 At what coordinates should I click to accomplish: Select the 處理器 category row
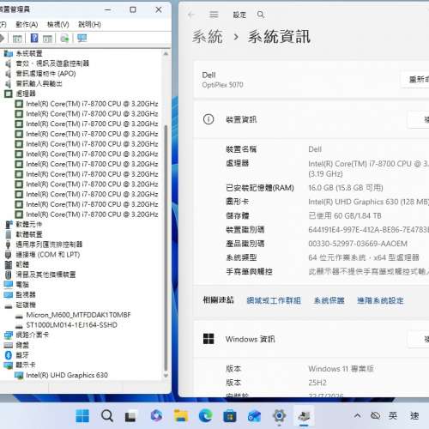tap(26, 94)
